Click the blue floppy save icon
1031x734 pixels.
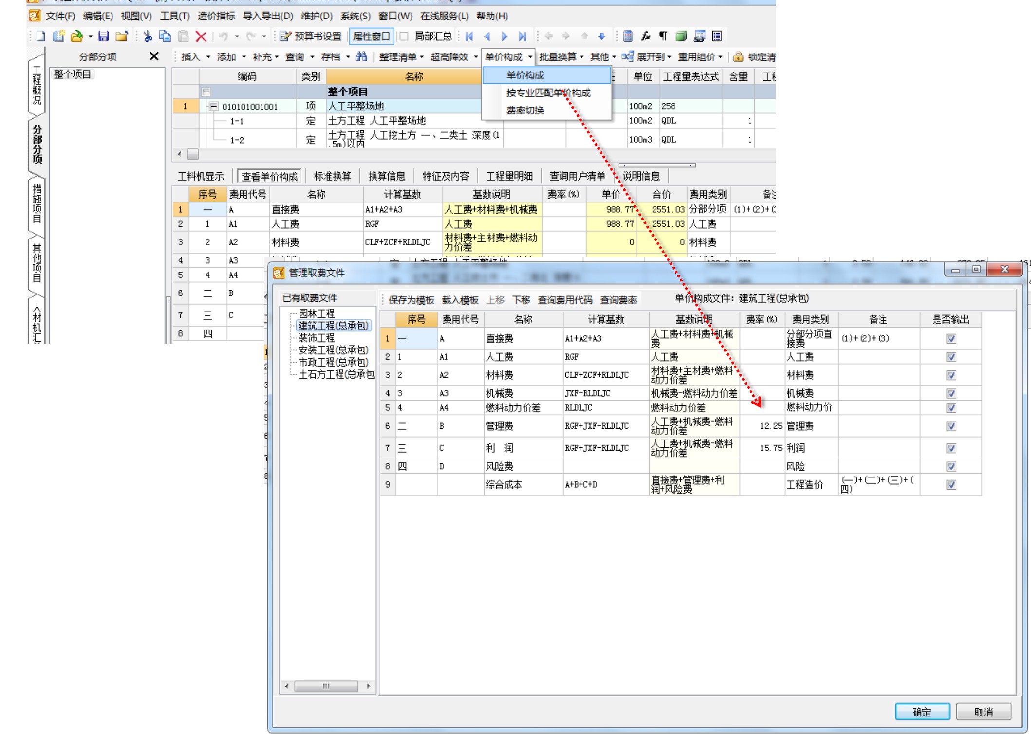coord(104,36)
